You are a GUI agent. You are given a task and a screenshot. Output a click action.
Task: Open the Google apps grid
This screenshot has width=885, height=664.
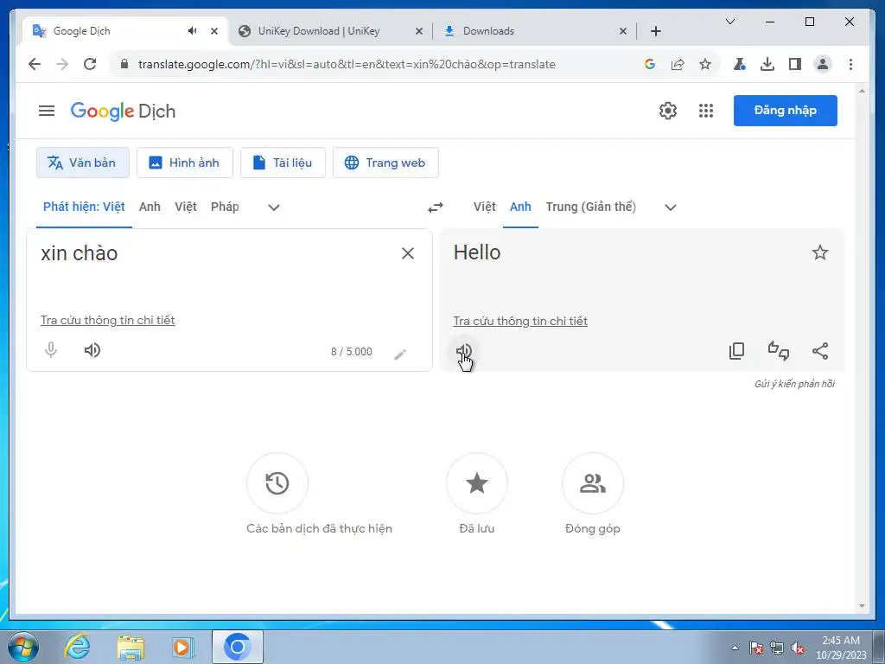pos(705,111)
